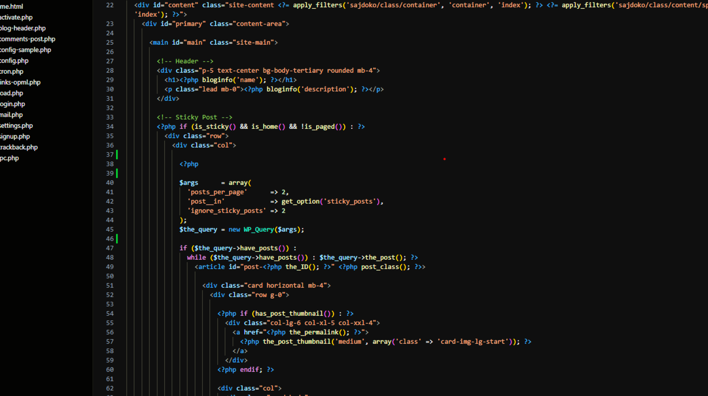The width and height of the screenshot is (708, 396).
Task: Click the 'posts_per_page' array key
Action: (x=217, y=192)
